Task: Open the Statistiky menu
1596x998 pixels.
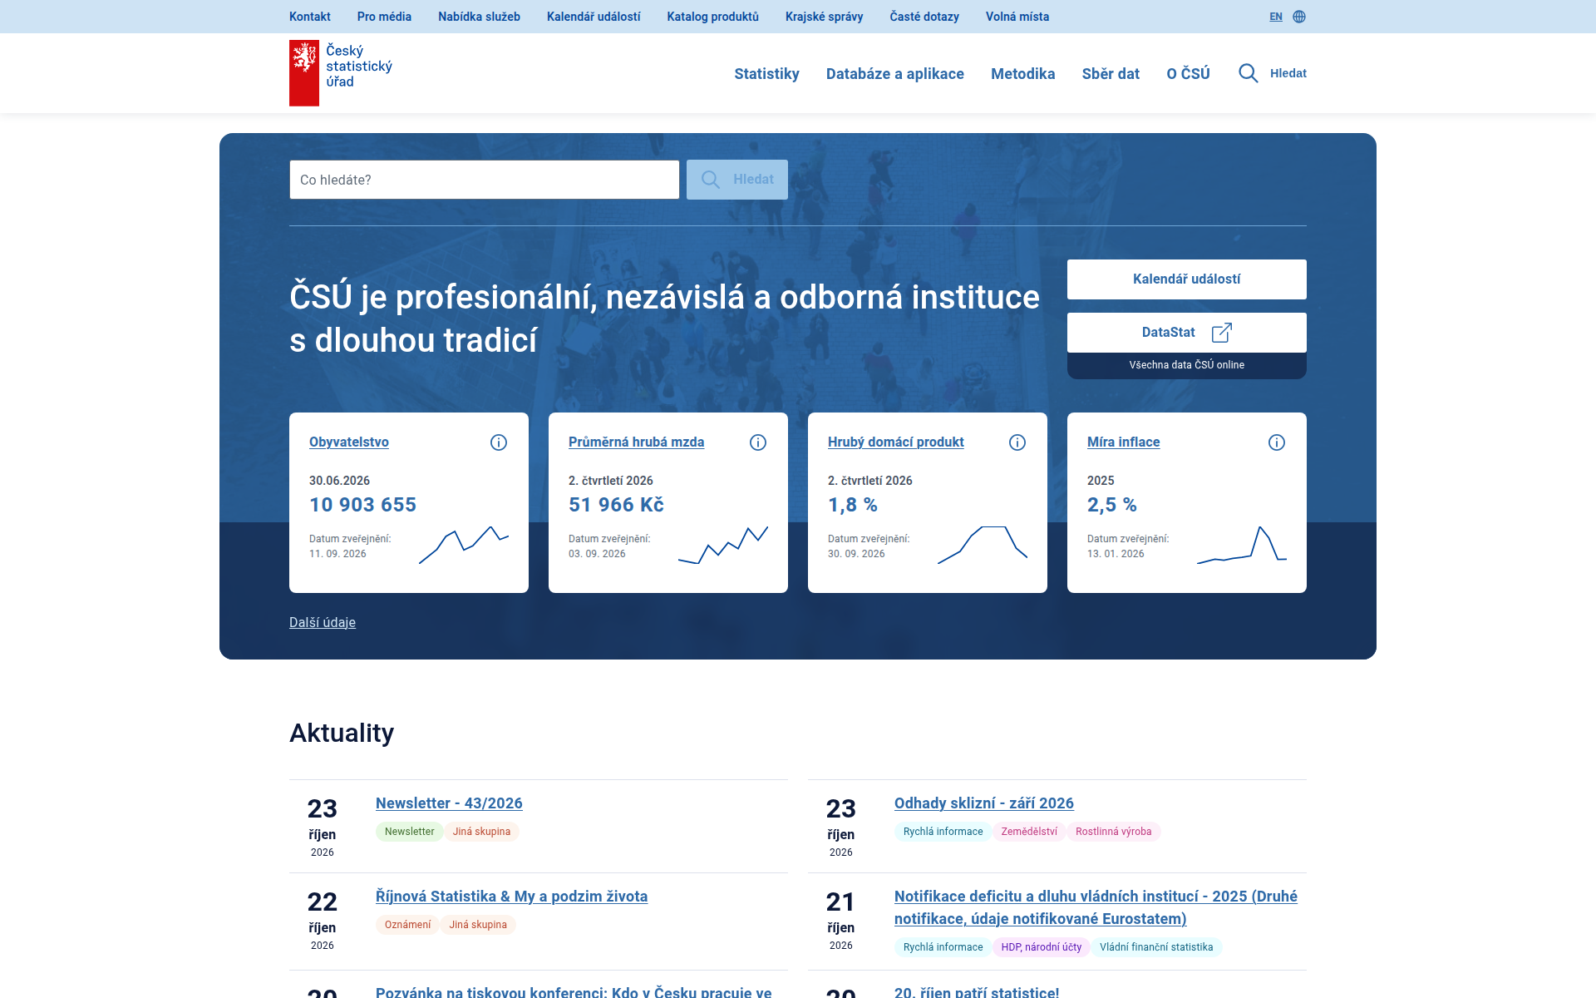Action: (x=766, y=73)
